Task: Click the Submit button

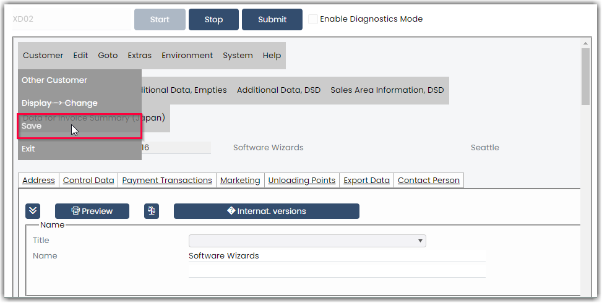Action: click(272, 20)
